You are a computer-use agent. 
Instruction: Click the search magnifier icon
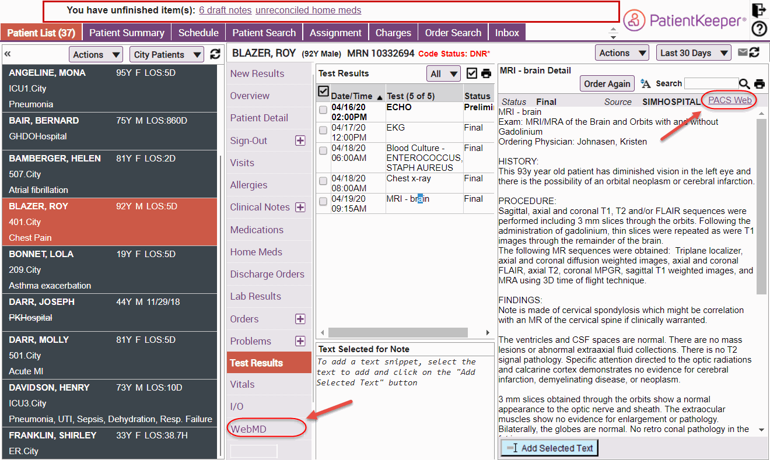click(x=745, y=84)
